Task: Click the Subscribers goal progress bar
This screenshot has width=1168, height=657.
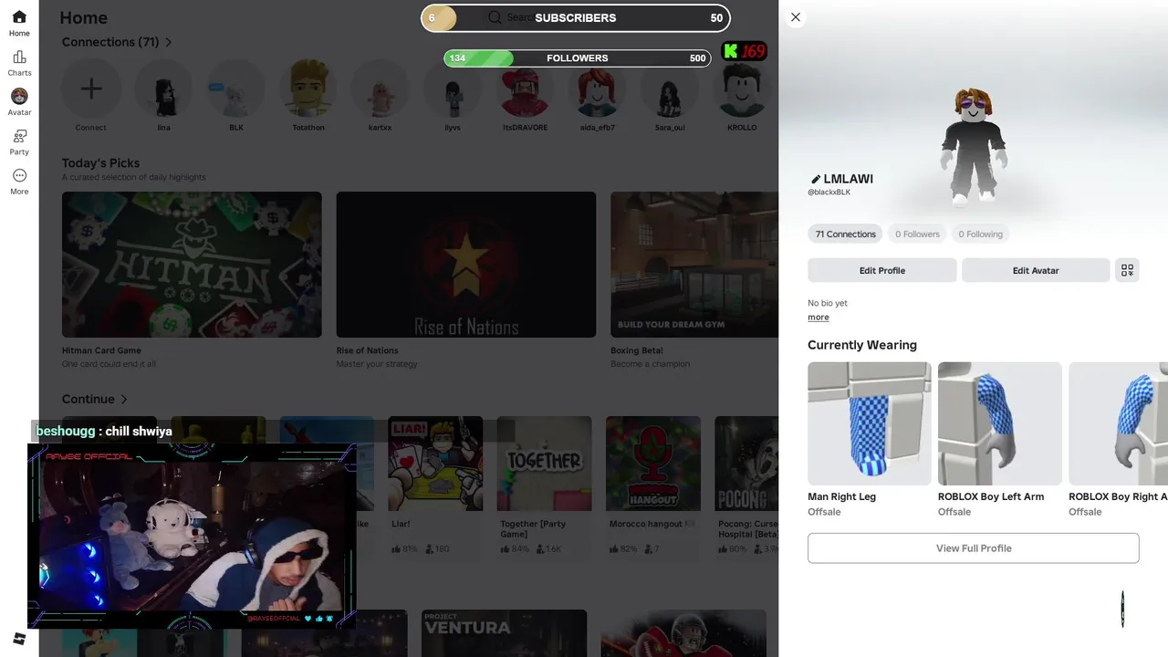Action: [576, 17]
